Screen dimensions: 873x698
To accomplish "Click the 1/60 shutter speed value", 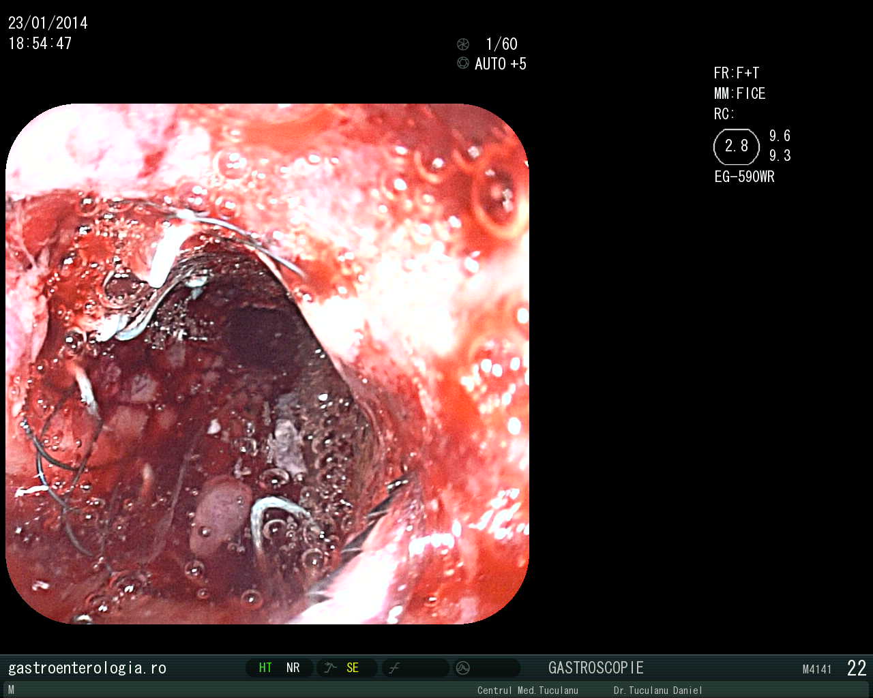I will pyautogui.click(x=501, y=44).
